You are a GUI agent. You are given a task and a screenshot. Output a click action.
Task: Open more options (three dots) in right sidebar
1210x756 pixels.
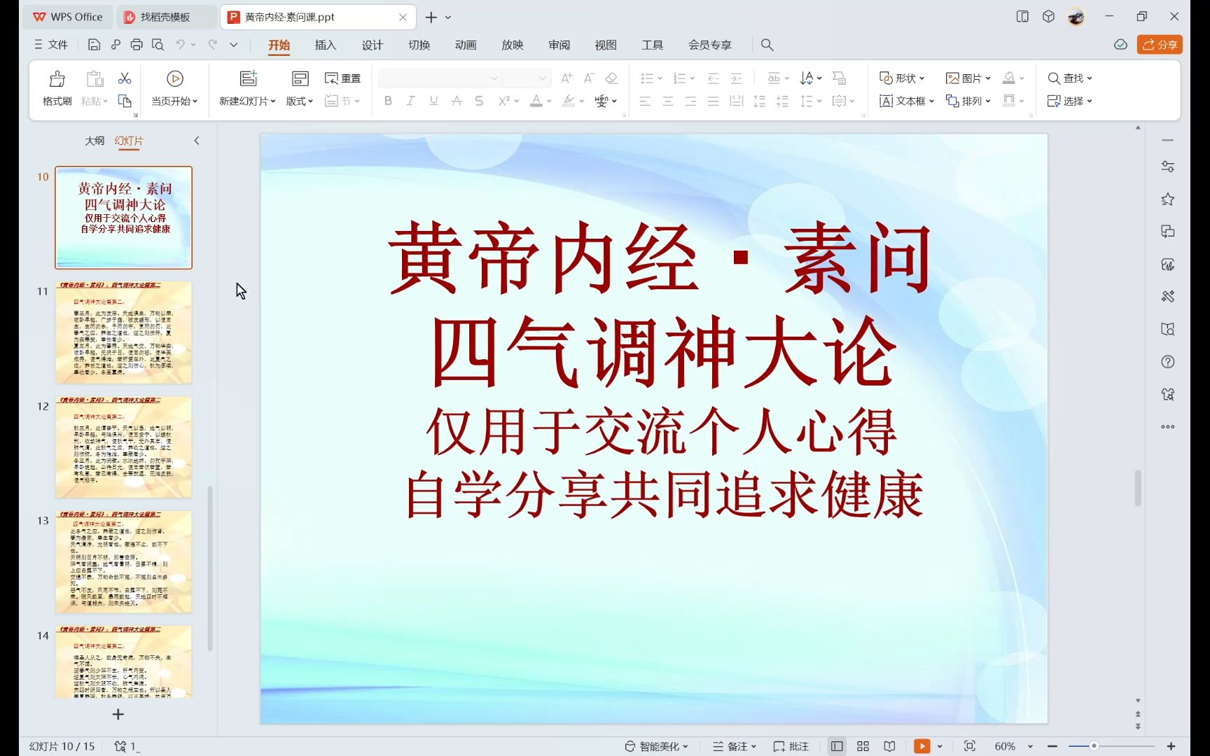coord(1167,427)
